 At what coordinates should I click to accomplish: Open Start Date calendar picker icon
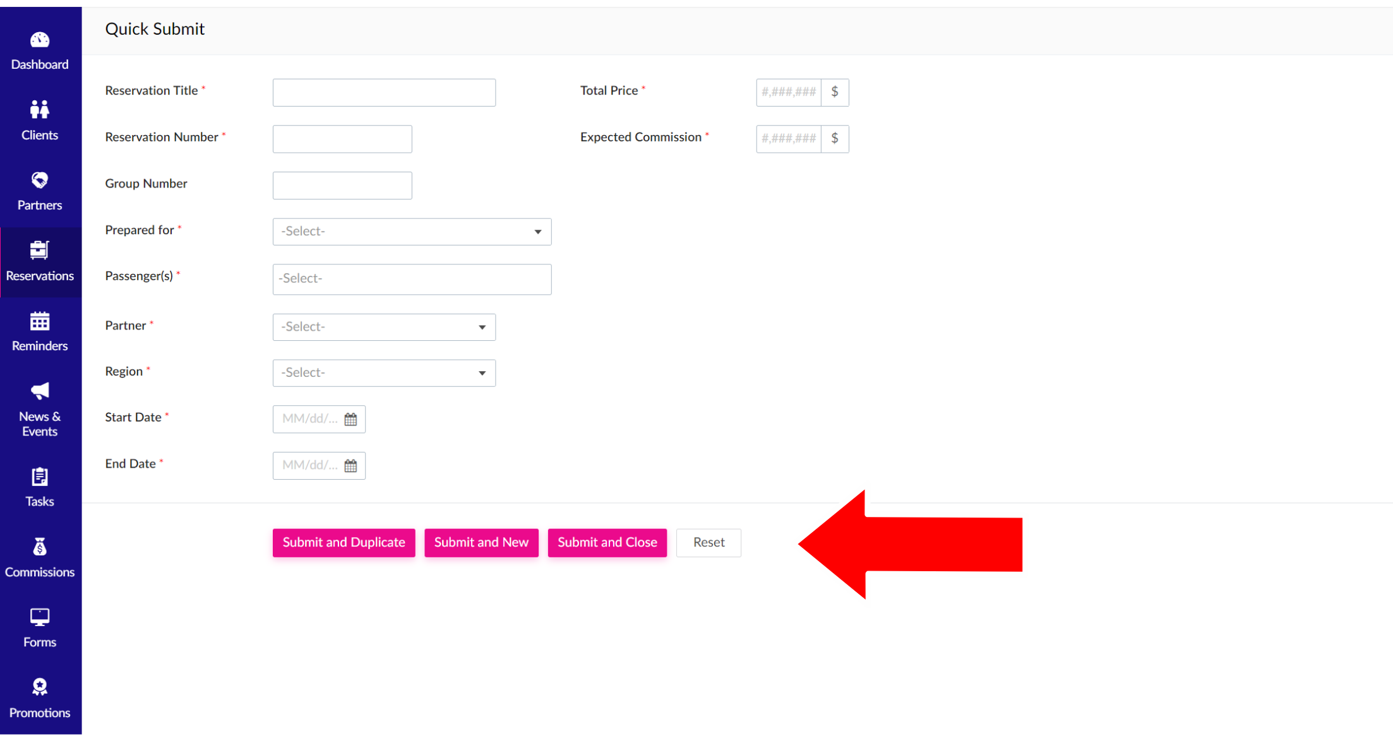point(350,419)
